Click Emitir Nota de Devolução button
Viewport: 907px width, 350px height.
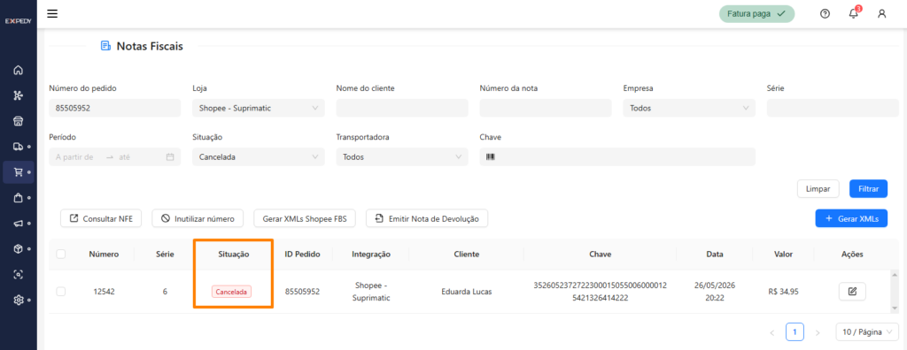tap(427, 219)
